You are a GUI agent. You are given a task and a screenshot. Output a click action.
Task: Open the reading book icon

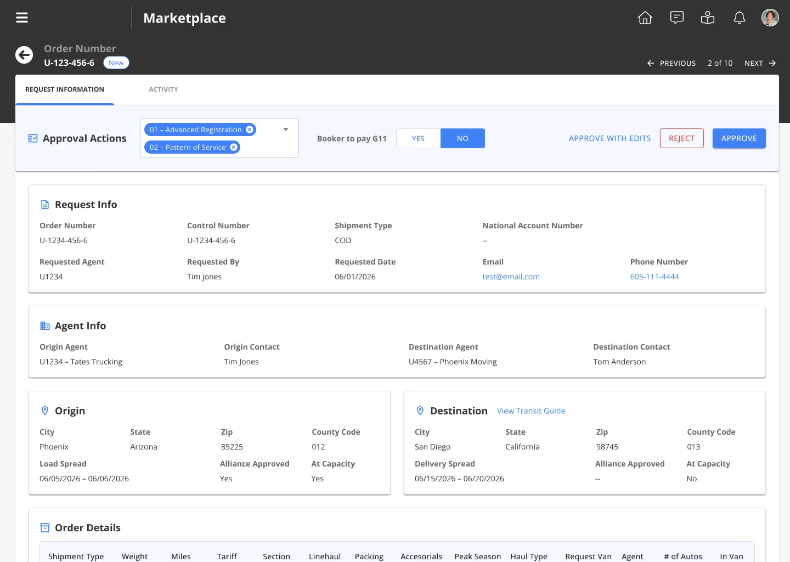tap(708, 18)
